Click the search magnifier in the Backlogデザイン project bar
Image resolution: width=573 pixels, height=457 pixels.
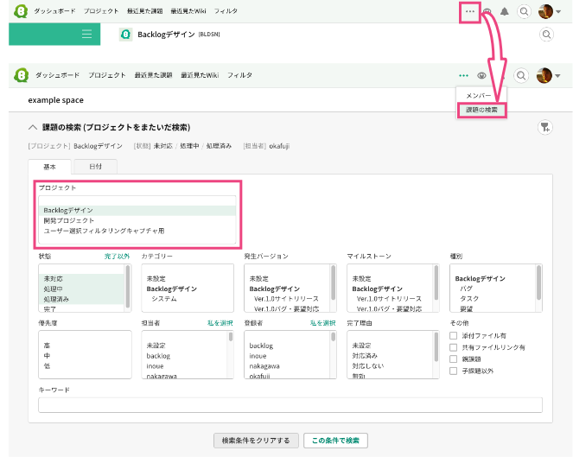point(547,35)
